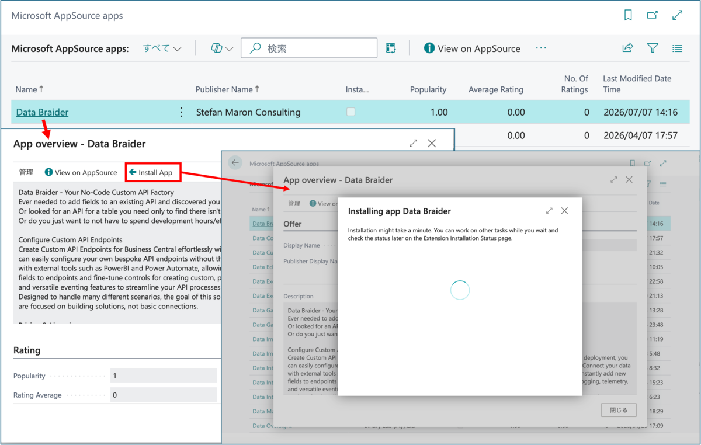Open the すべて view dropdown
701x445 pixels.
162,48
